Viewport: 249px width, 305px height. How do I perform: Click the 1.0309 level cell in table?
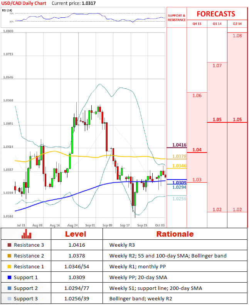77,277
